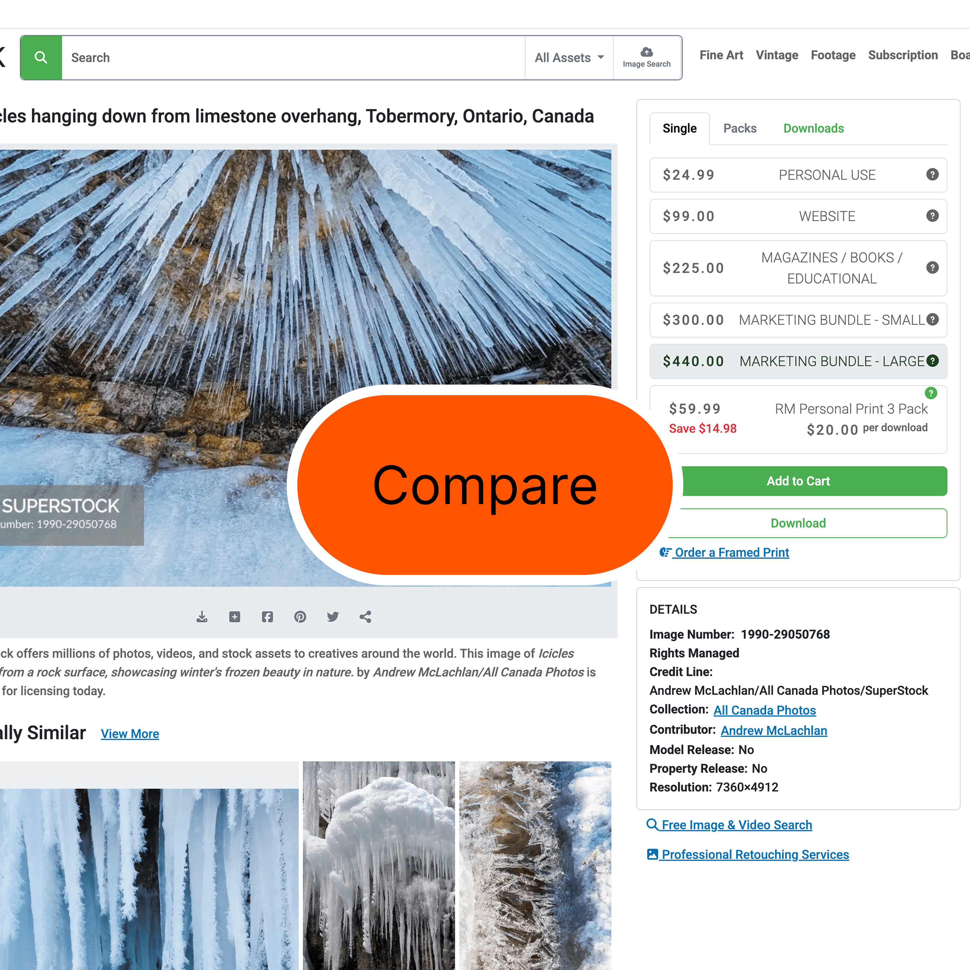Click the download icon below the photo
This screenshot has width=970, height=970.
pos(202,617)
